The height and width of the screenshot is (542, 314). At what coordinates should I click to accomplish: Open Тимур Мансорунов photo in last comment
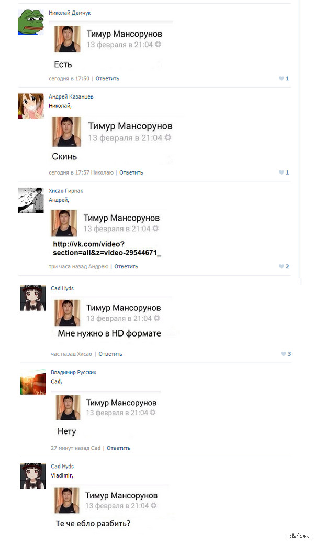[x=67, y=501]
